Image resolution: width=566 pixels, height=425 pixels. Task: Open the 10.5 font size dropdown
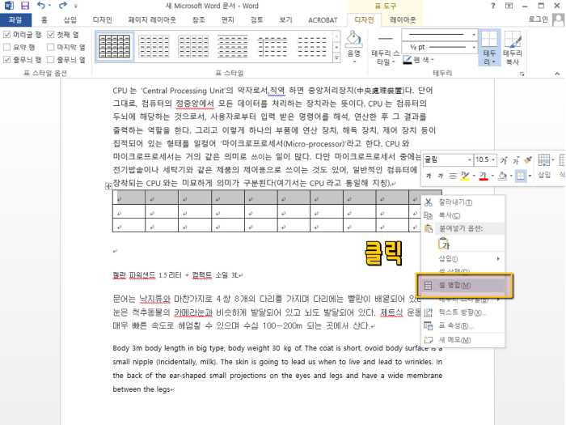493,159
